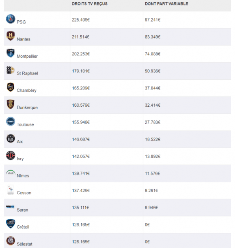Click the St Raphaël SR VHB logo

pos(11,70)
